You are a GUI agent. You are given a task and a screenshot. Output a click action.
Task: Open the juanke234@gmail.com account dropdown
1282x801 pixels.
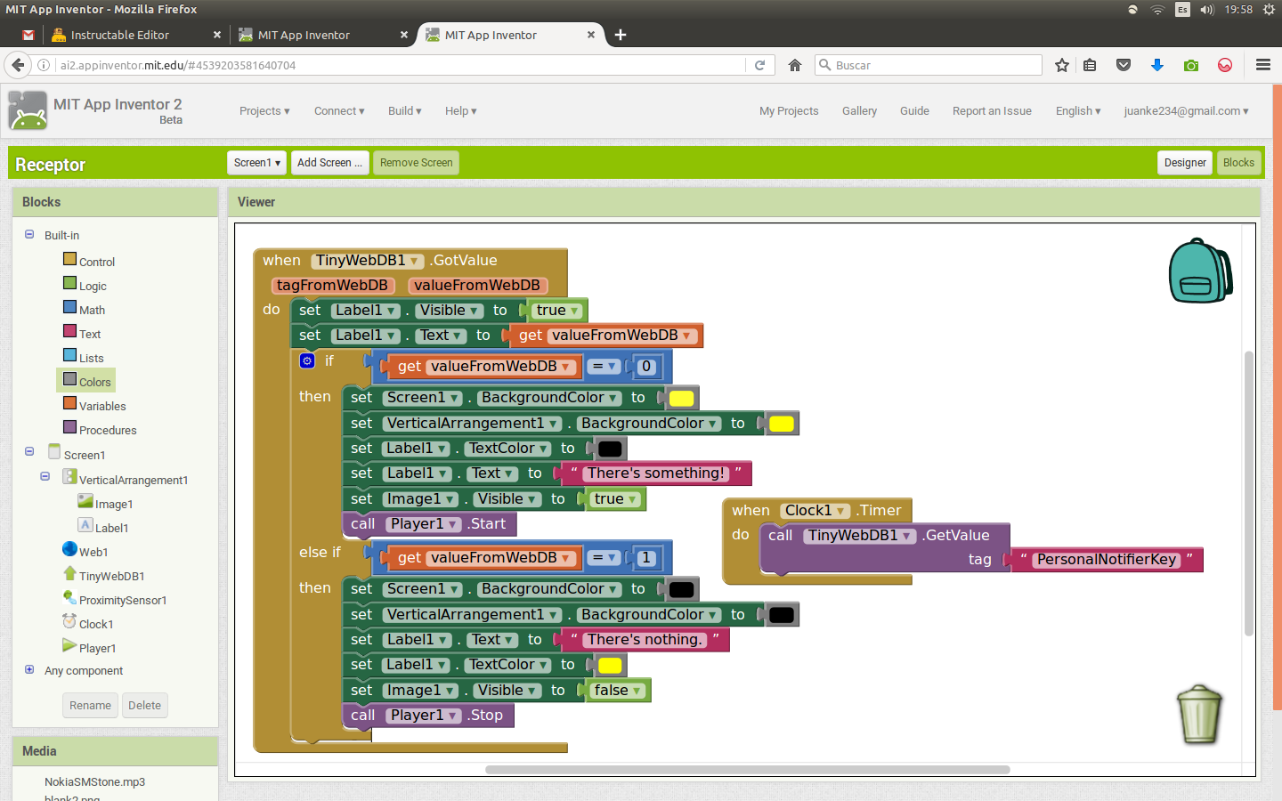tap(1186, 111)
